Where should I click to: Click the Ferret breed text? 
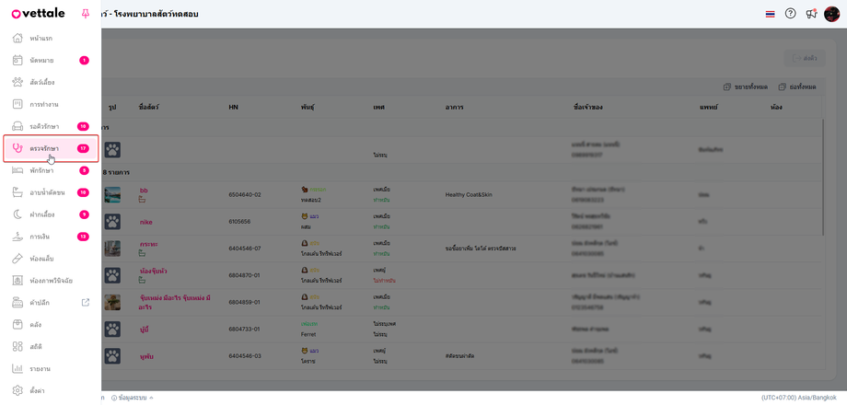coord(308,334)
